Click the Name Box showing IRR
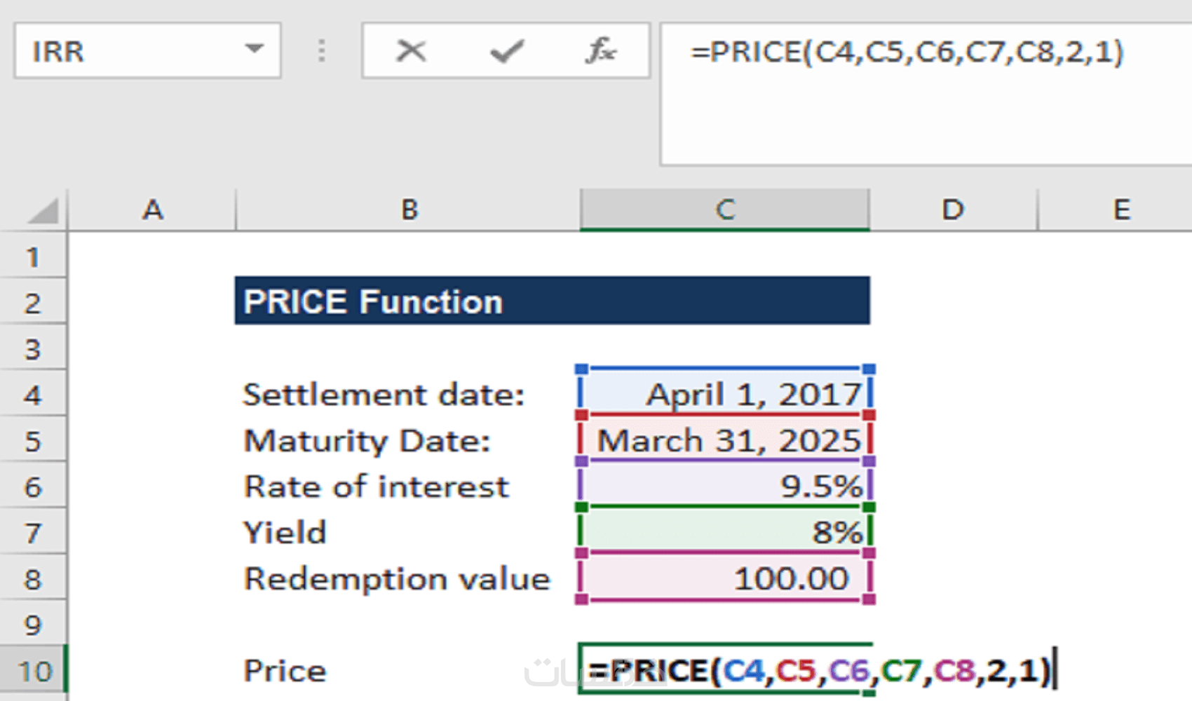The image size is (1192, 701). pos(126,50)
